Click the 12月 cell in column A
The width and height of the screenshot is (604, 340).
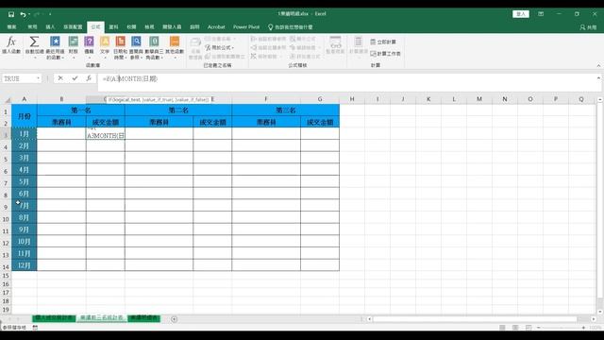[24, 265]
